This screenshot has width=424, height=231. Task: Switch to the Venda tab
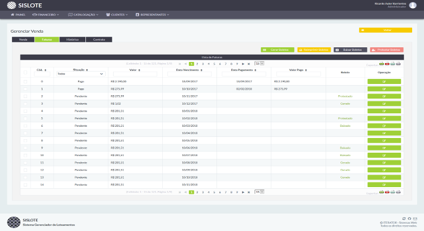click(23, 39)
